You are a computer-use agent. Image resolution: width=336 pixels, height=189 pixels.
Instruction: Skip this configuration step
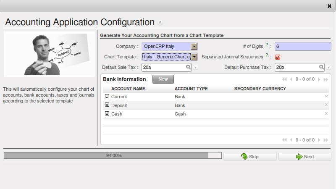pos(250,157)
